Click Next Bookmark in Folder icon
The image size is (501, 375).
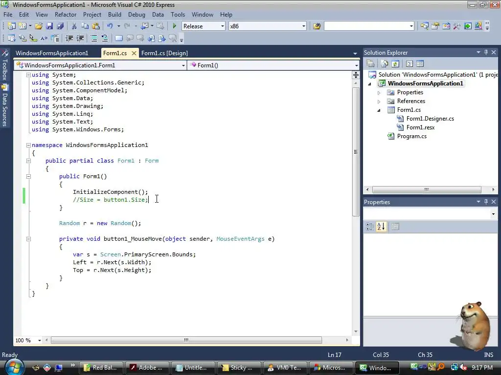click(x=162, y=38)
